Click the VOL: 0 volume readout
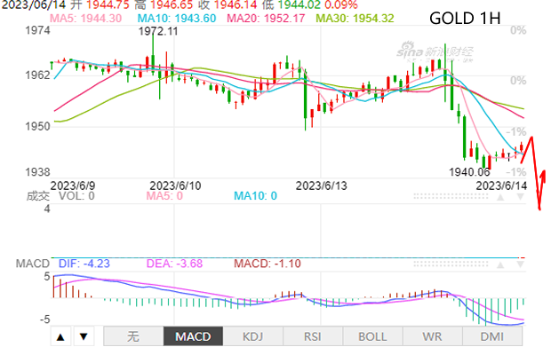The height and width of the screenshot is (355, 551). [x=76, y=196]
